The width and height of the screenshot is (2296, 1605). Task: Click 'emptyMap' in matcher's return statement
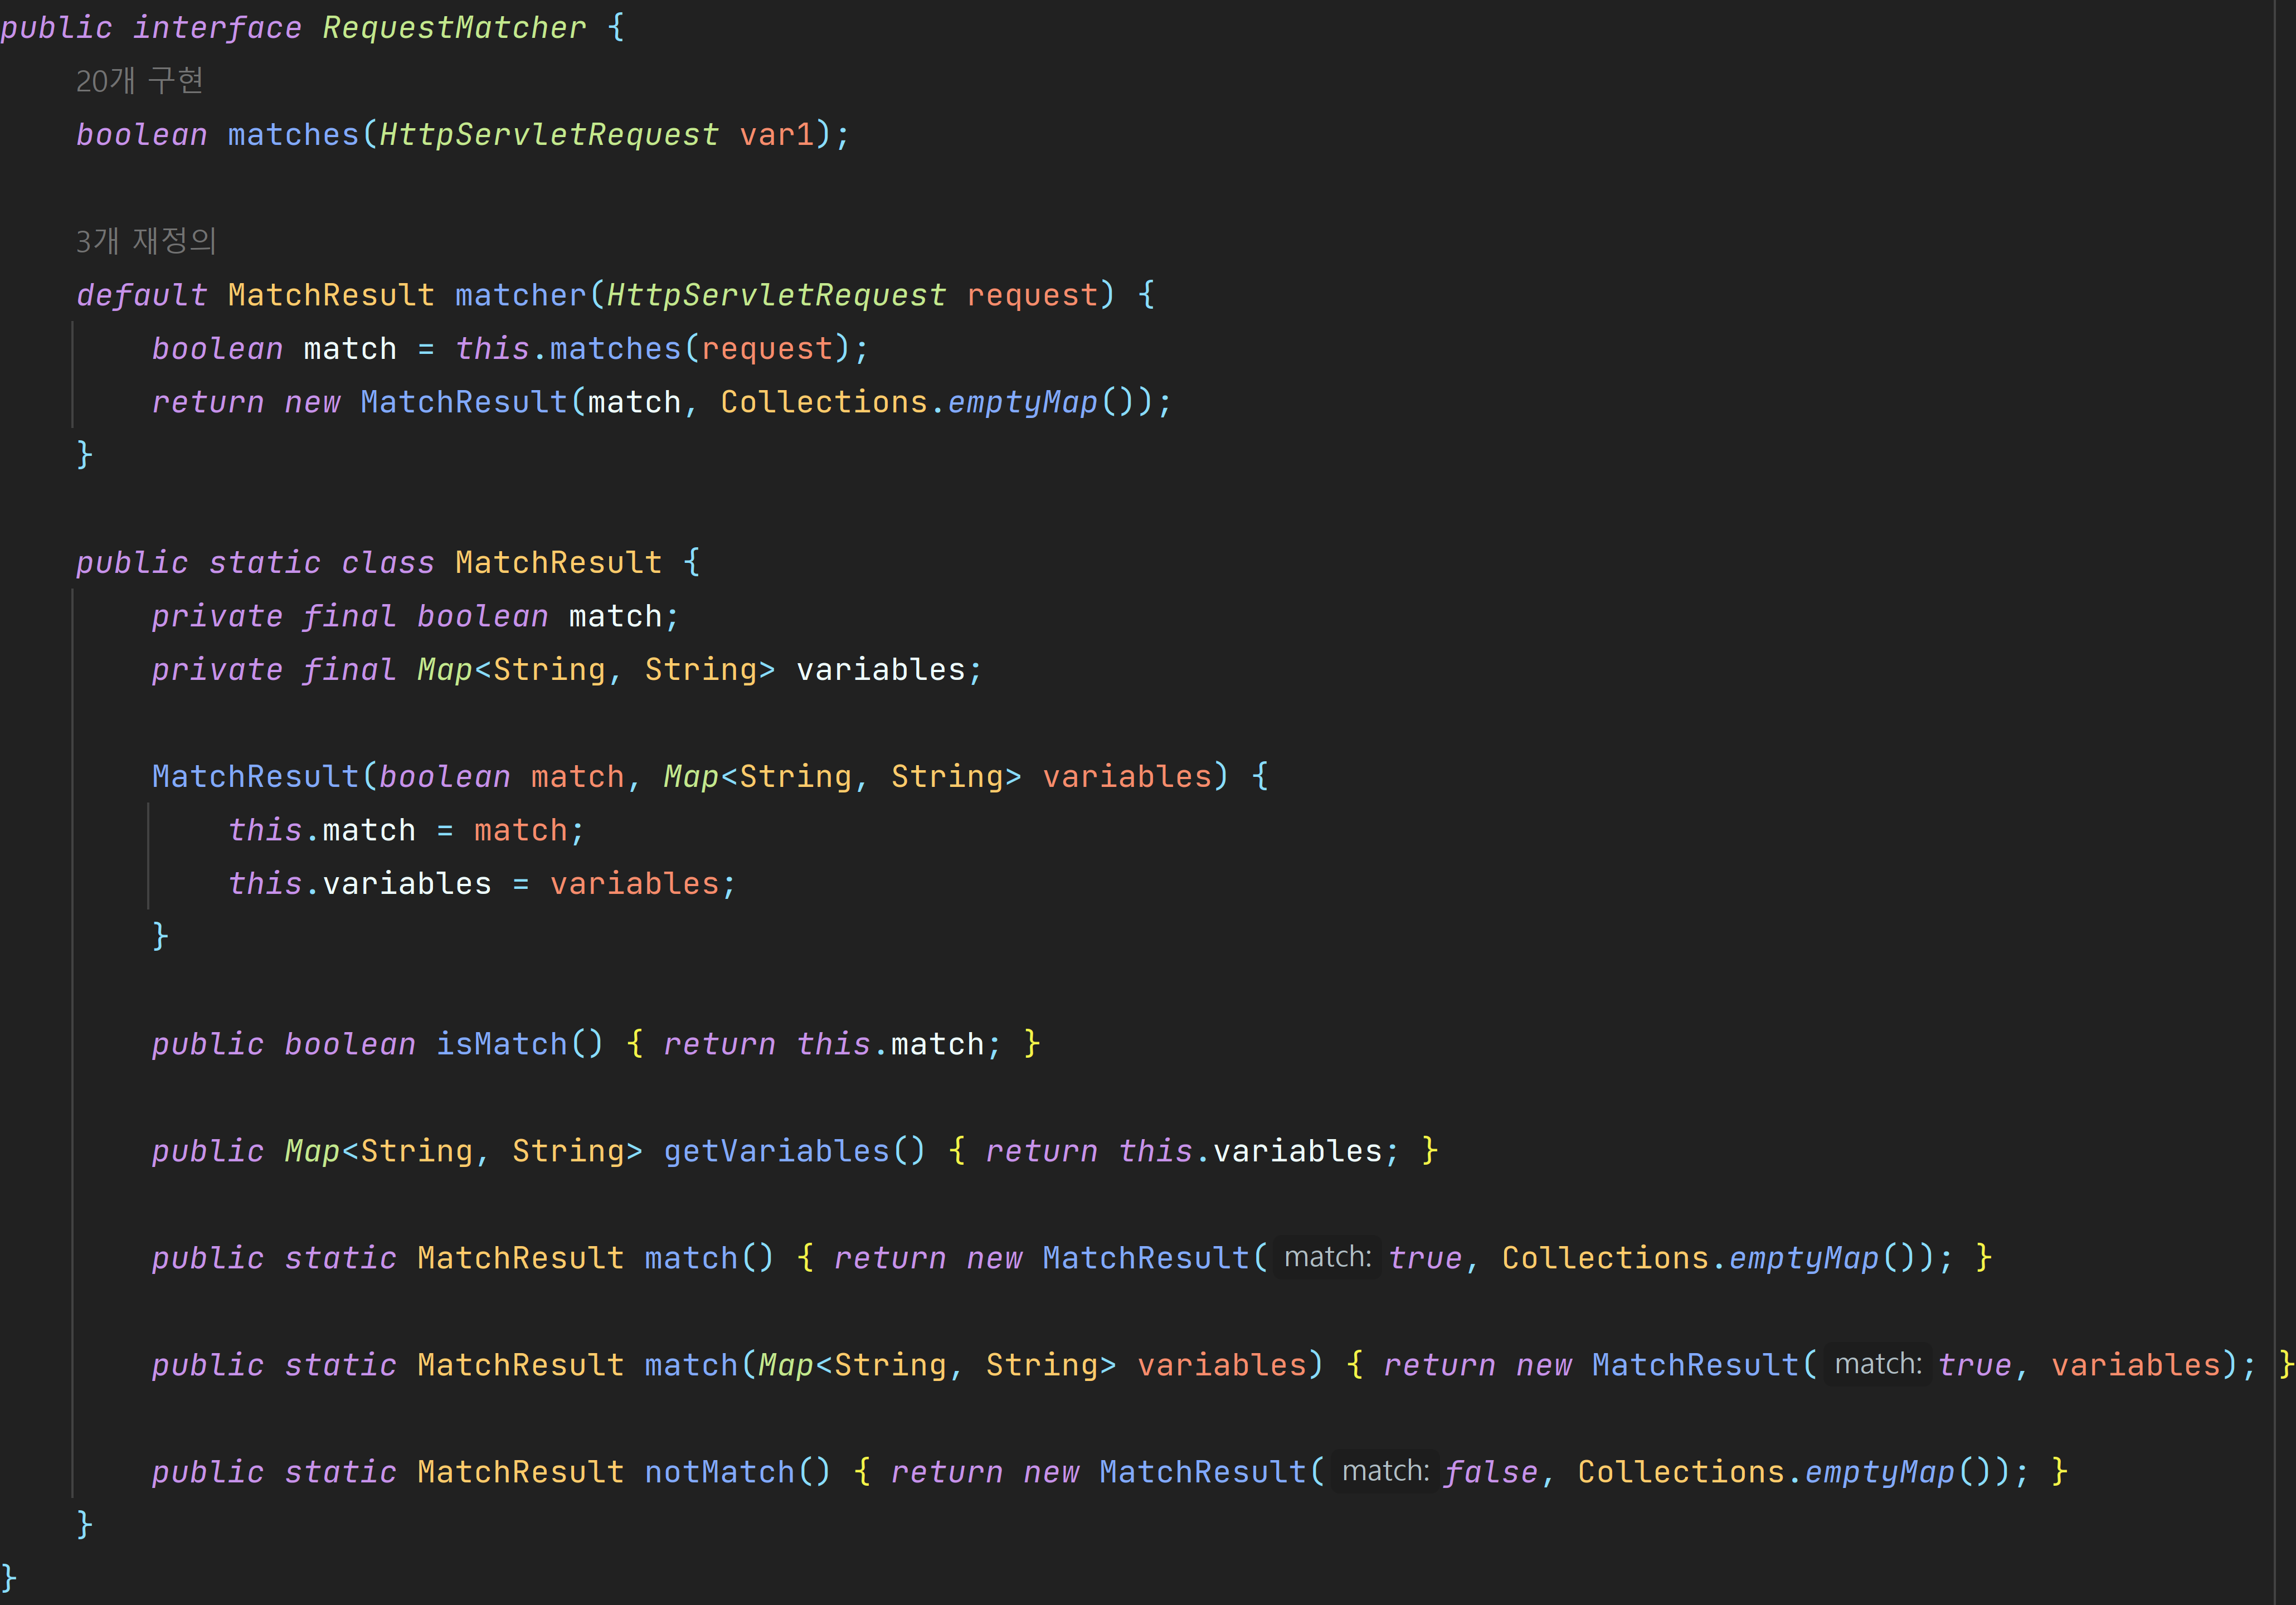1022,402
